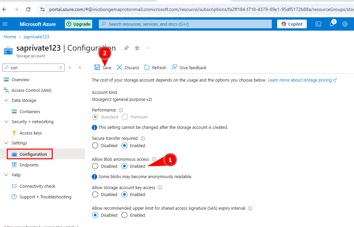Save the configuration changes
The image size is (354, 227).
103,68
